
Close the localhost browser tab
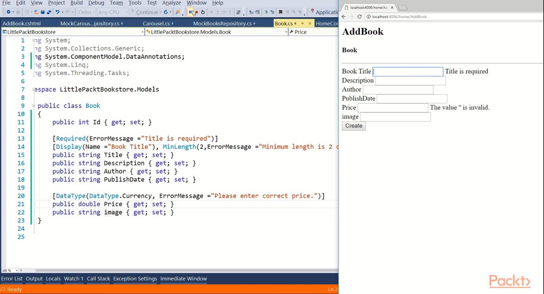point(392,8)
